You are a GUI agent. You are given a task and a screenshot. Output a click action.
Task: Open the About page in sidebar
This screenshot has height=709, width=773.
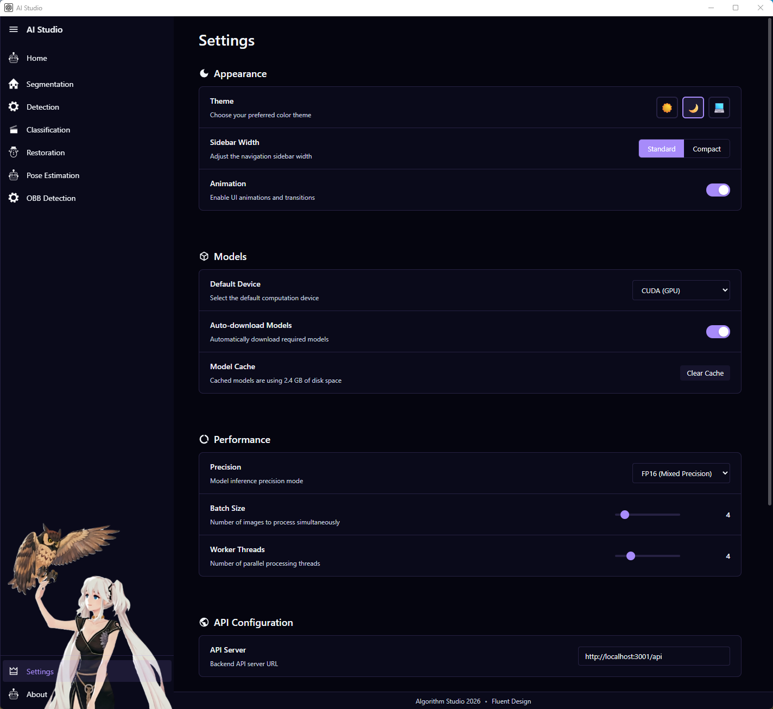point(37,694)
